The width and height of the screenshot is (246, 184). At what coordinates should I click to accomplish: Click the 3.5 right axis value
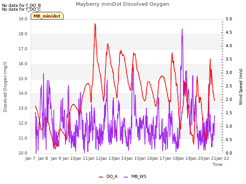coord(229,59)
